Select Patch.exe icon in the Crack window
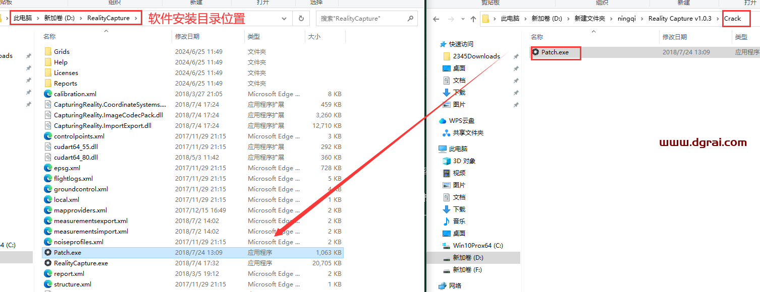760x292 pixels. click(536, 52)
